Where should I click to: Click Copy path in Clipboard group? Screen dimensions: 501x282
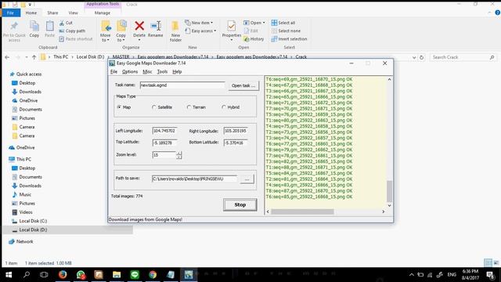(x=72, y=31)
